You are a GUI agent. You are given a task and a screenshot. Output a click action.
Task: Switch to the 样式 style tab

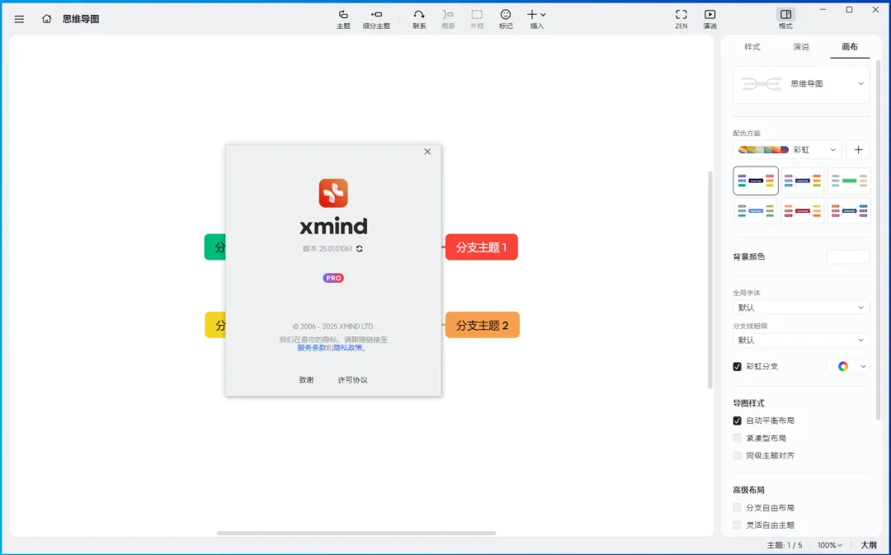752,47
